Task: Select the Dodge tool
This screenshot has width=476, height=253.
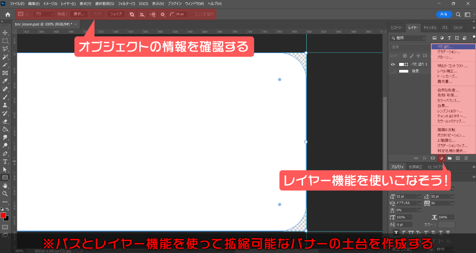Action: coord(5,146)
